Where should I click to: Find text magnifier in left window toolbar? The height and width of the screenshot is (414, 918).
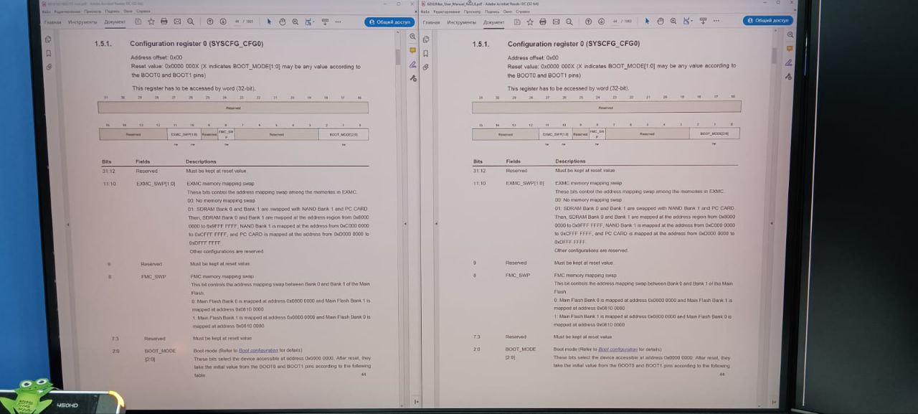[191, 22]
